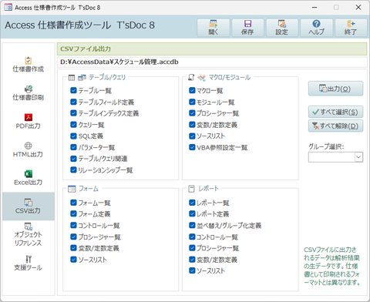
Task: Toggle VBA参照設定一覧 checkbox
Action: 192,147
